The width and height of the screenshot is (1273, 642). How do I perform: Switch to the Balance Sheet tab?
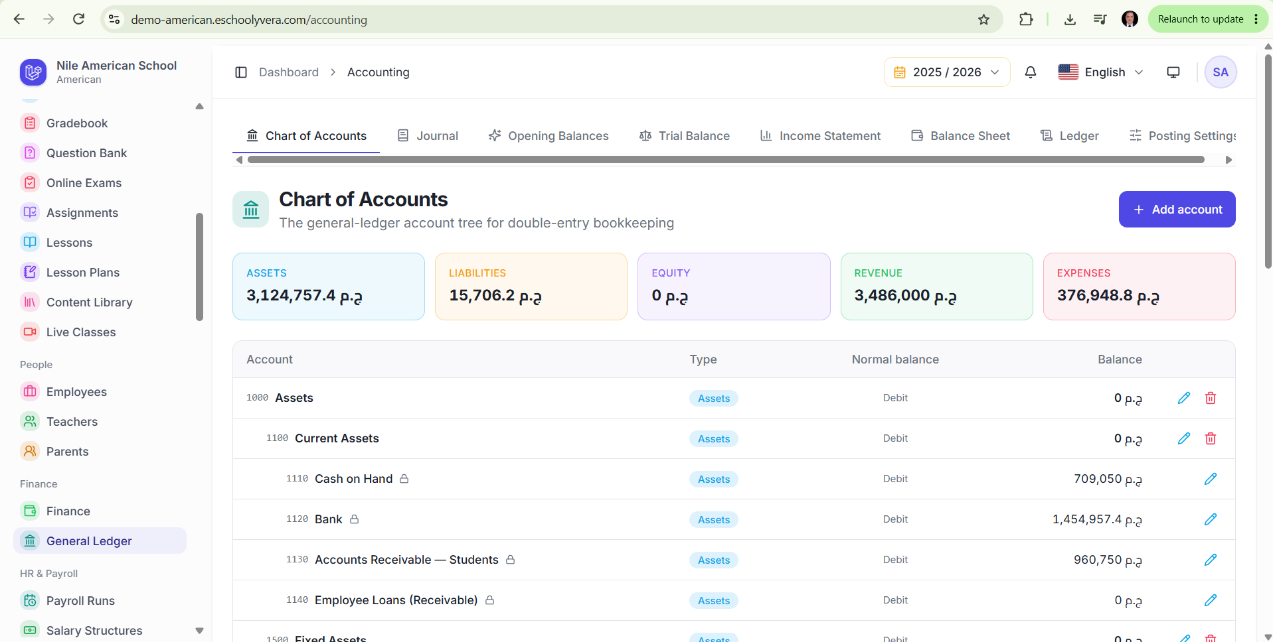961,136
